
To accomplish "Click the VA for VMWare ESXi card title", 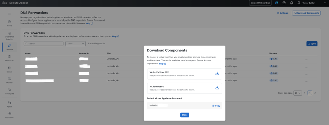I will pos(160,72).
